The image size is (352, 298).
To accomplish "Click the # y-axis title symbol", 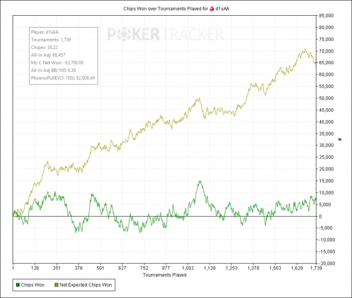I will coord(340,139).
